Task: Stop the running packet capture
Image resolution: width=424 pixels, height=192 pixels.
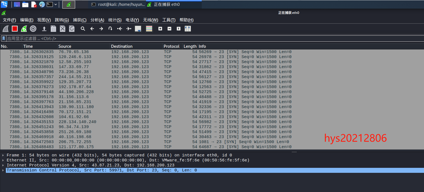Action: pyautogui.click(x=15, y=29)
